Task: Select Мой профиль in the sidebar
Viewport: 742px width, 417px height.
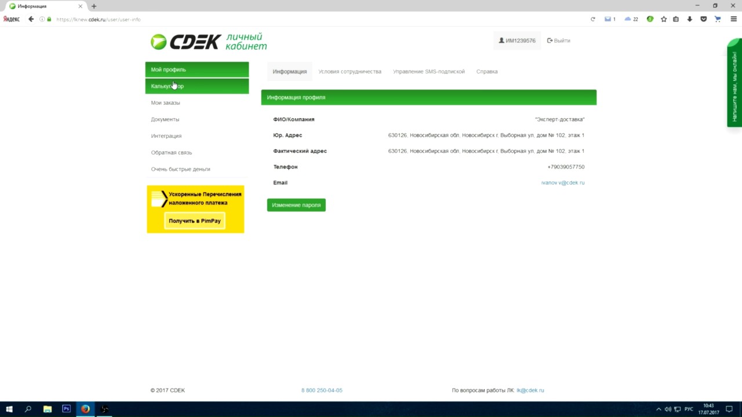Action: click(x=197, y=69)
